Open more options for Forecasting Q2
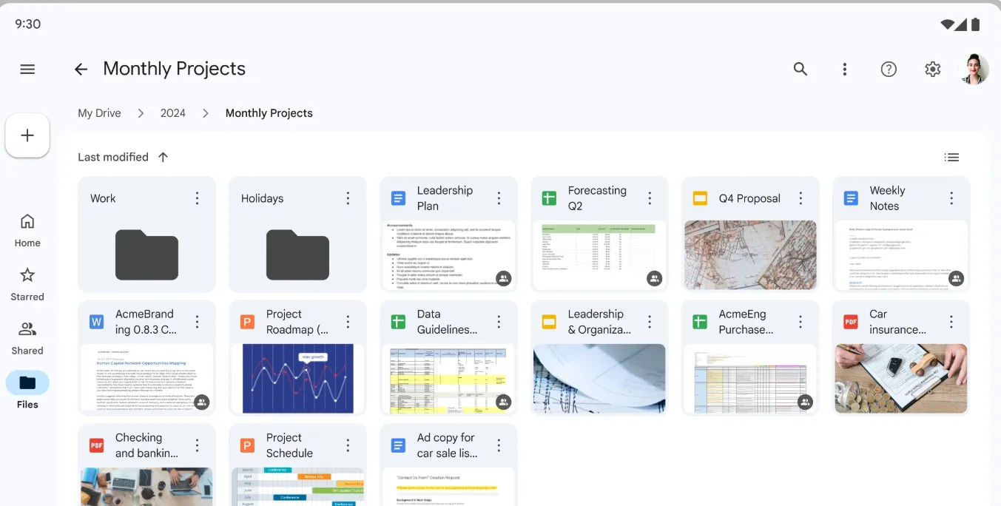Viewport: 1001px width, 506px height. click(x=650, y=198)
